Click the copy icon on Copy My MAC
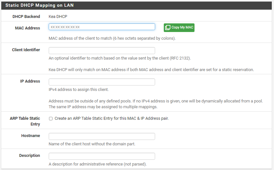Image resolution: width=274 pixels, height=170 pixels. pos(168,28)
